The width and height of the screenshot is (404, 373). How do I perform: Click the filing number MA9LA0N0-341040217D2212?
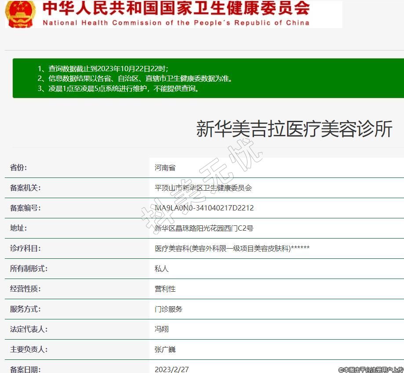pos(204,208)
